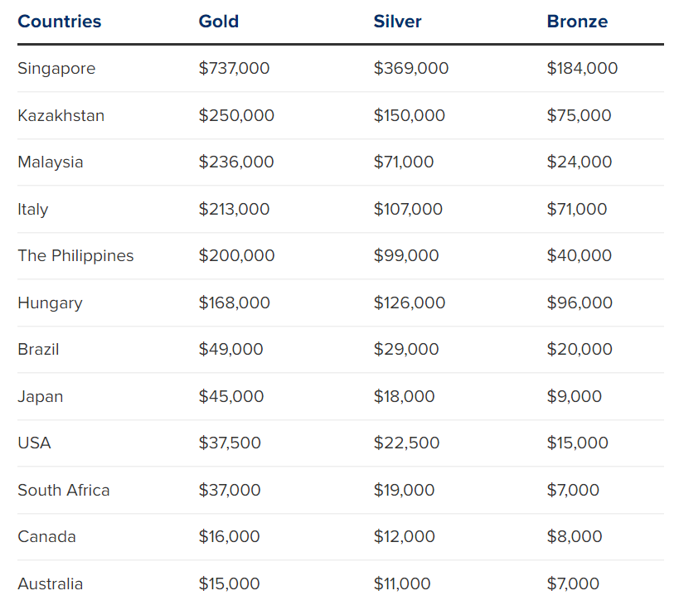Click Singapore's gold value $737,000
This screenshot has height=610, width=679.
(234, 69)
